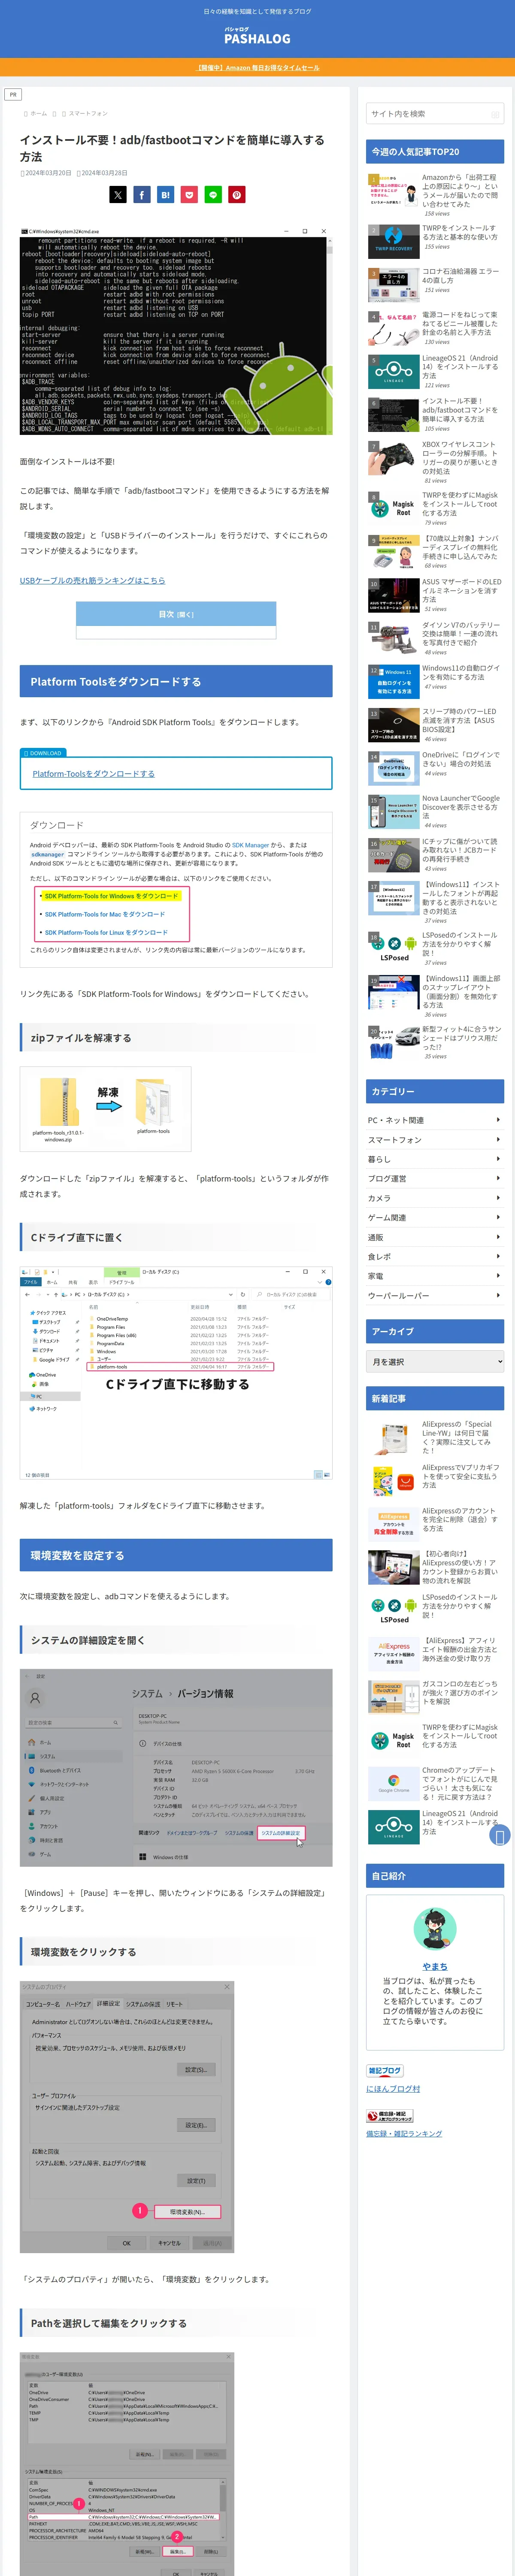The height and width of the screenshot is (2576, 515).
Task: Toggle the 目次 [開く] table of contents
Action: coord(176,614)
